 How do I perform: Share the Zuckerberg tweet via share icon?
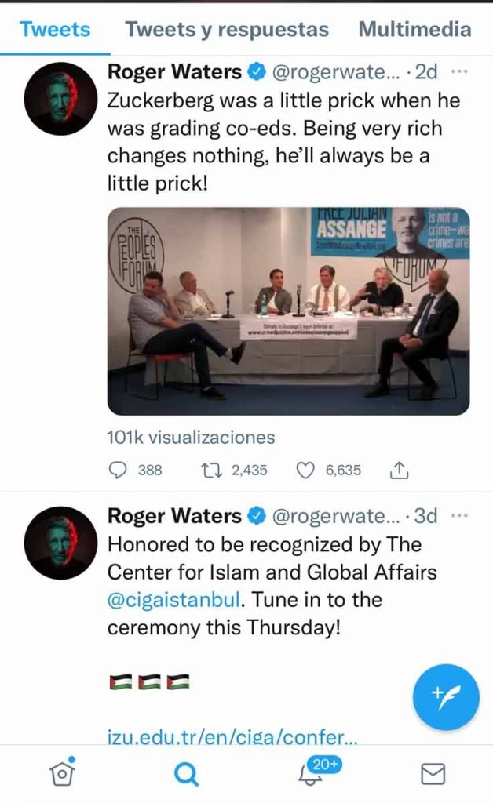click(x=399, y=471)
